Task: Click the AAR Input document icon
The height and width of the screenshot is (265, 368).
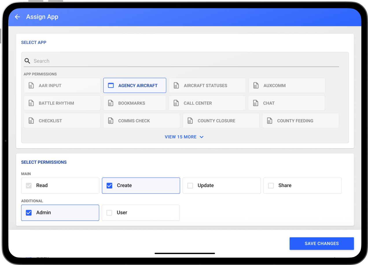Action: [x=31, y=86]
